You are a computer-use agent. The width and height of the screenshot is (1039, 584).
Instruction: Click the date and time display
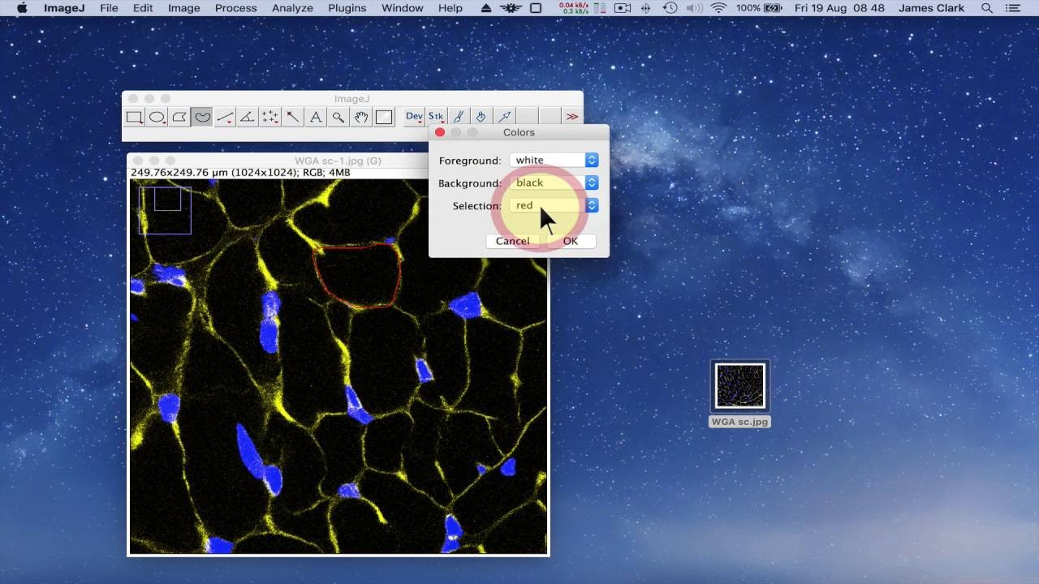tap(840, 8)
